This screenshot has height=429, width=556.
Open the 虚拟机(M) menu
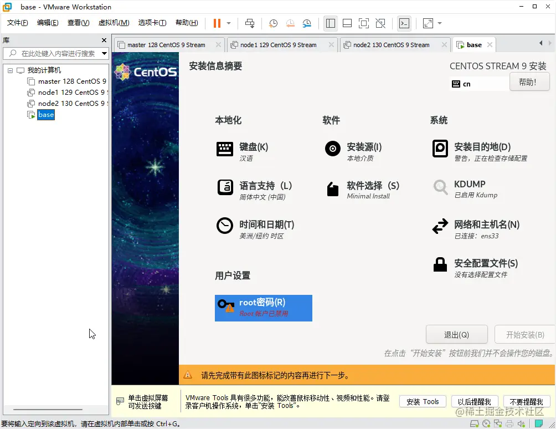(x=114, y=23)
